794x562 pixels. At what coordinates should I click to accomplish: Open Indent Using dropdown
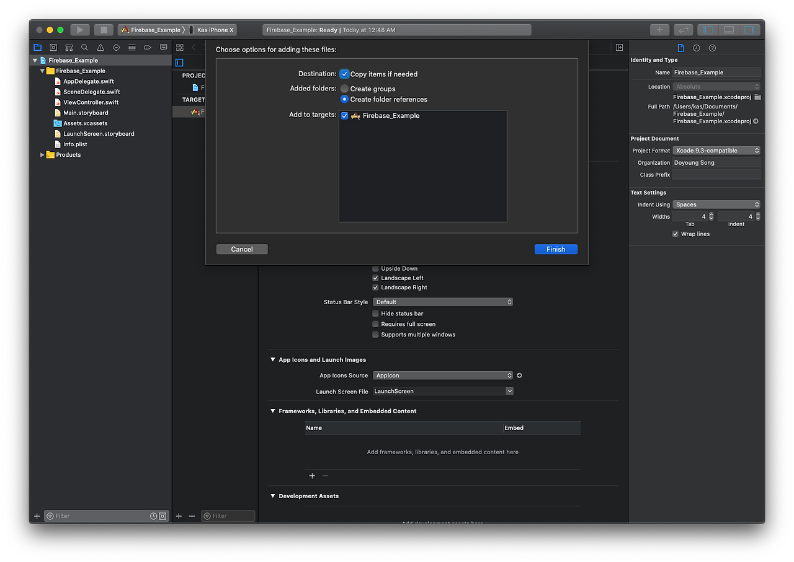tap(716, 204)
